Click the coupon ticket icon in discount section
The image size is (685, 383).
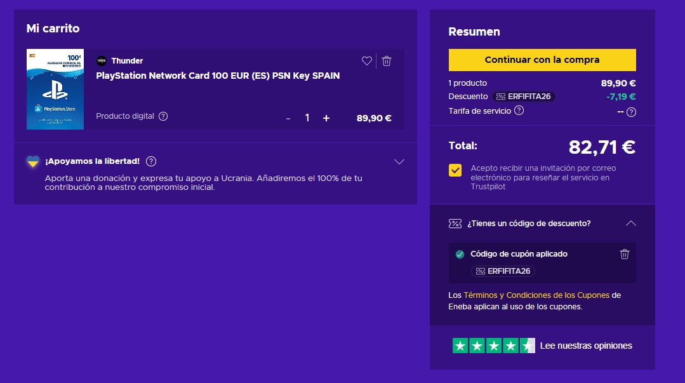pos(455,224)
